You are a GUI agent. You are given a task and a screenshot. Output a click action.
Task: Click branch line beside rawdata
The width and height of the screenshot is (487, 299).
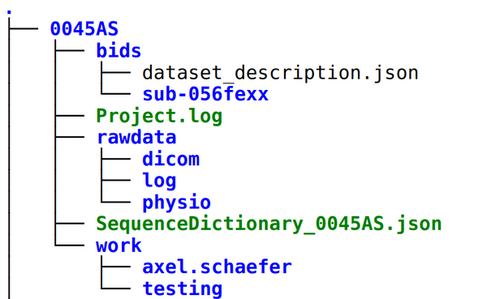[x=70, y=137]
